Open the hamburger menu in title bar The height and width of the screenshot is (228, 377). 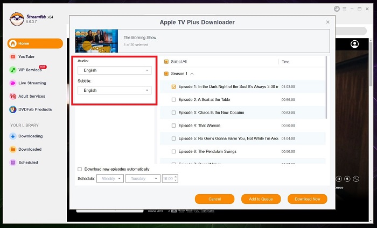coord(345,9)
